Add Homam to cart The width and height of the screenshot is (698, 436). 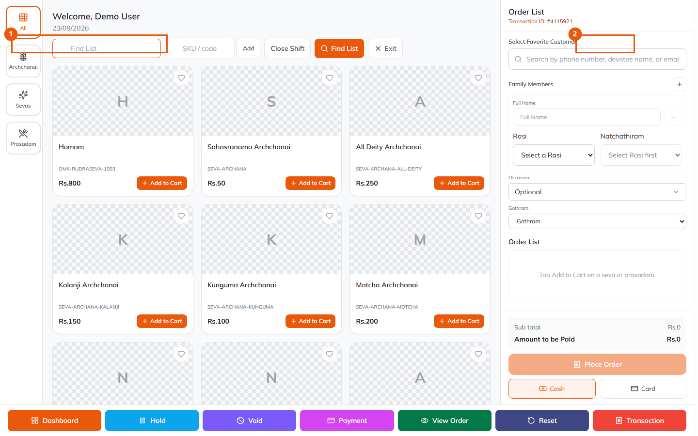(162, 183)
